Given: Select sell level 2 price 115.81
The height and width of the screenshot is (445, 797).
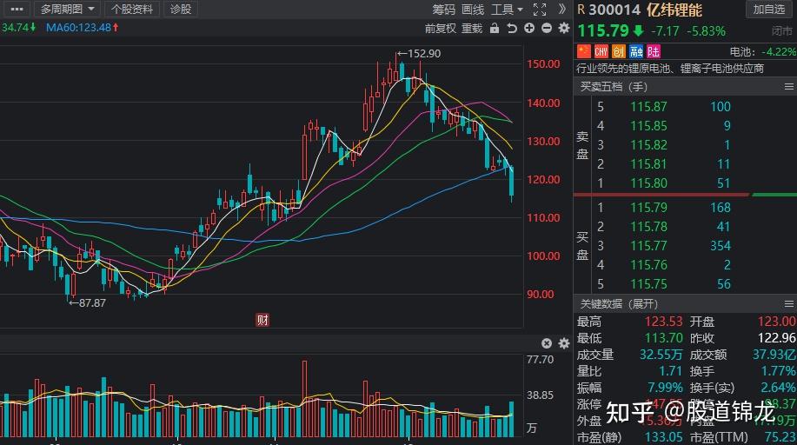Looking at the screenshot, I should [x=648, y=163].
